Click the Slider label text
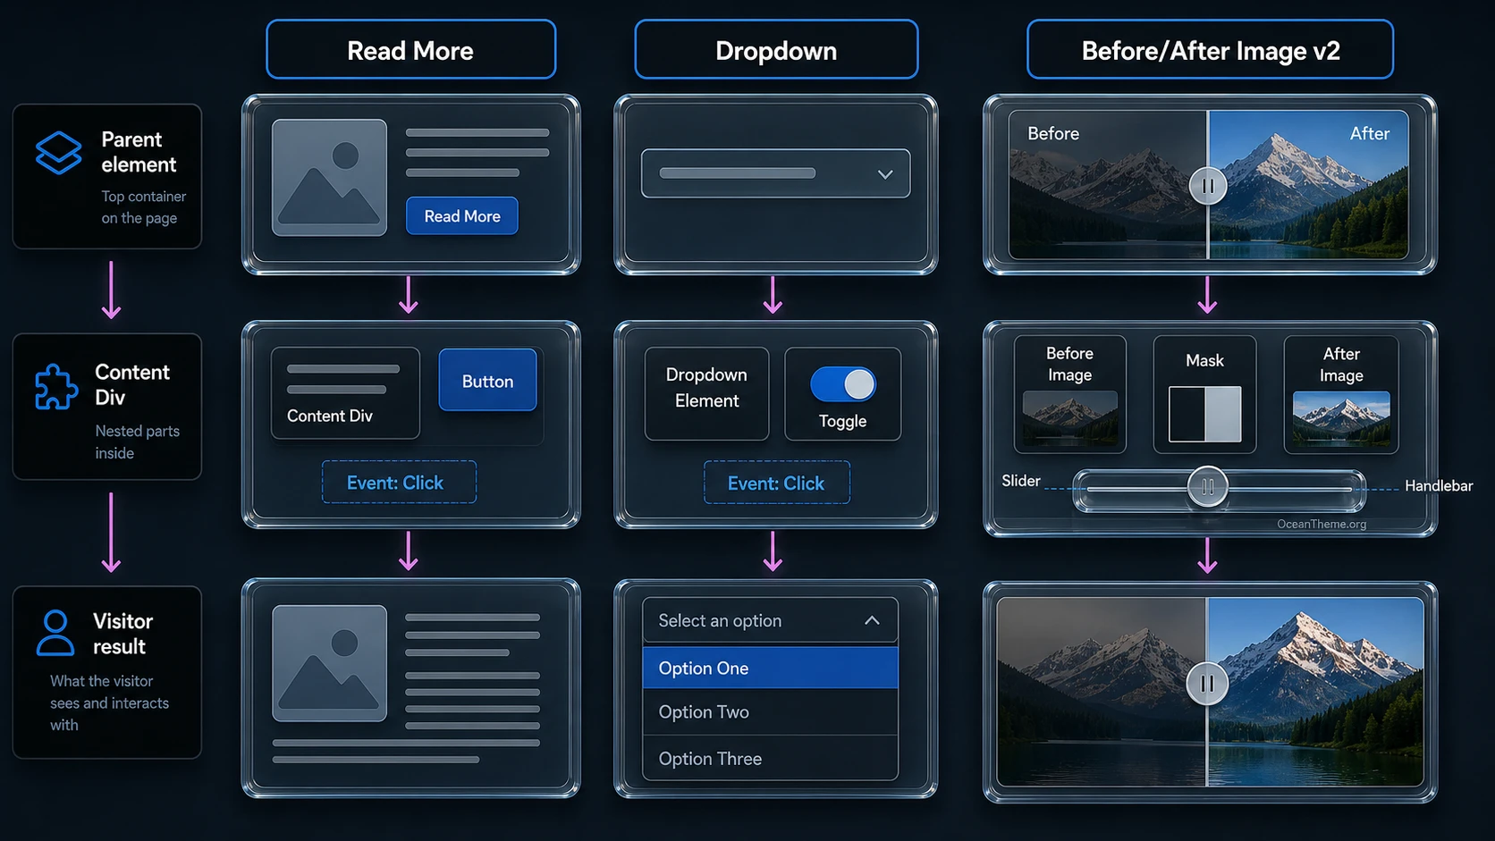Image resolution: width=1495 pixels, height=841 pixels. (1021, 481)
